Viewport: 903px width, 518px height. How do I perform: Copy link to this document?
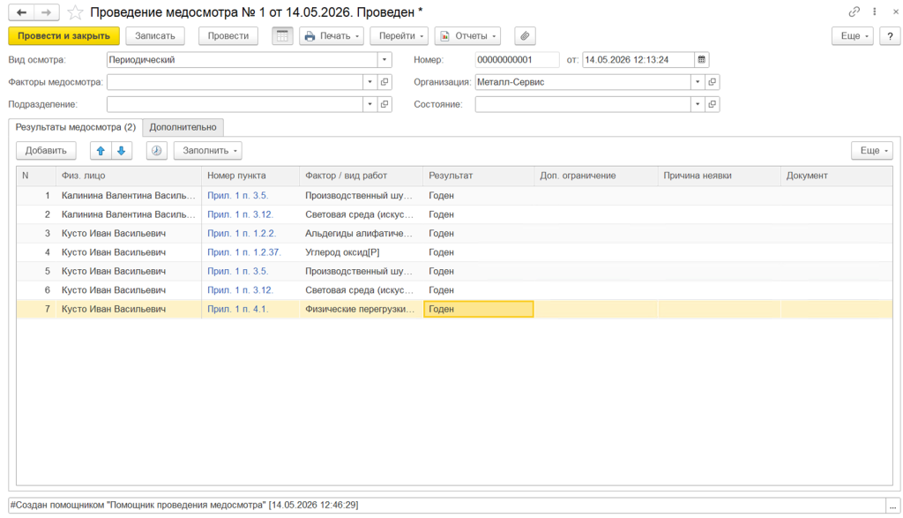[854, 11]
